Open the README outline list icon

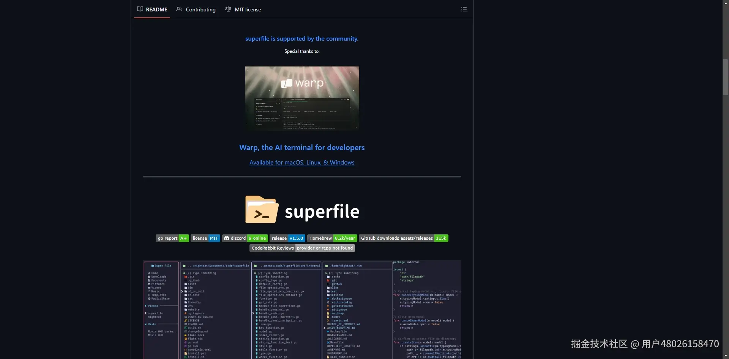pos(464,9)
